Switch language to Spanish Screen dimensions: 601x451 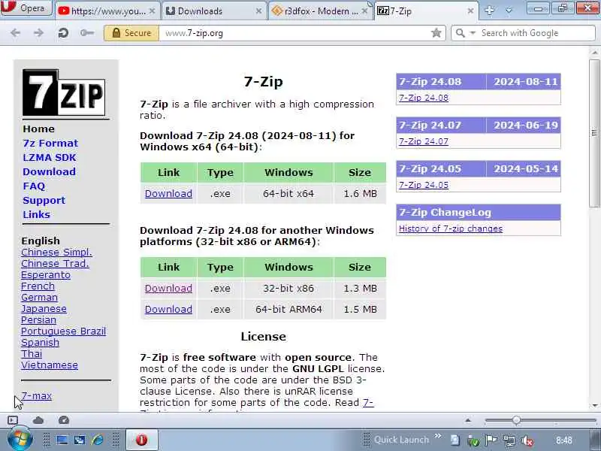tap(41, 343)
